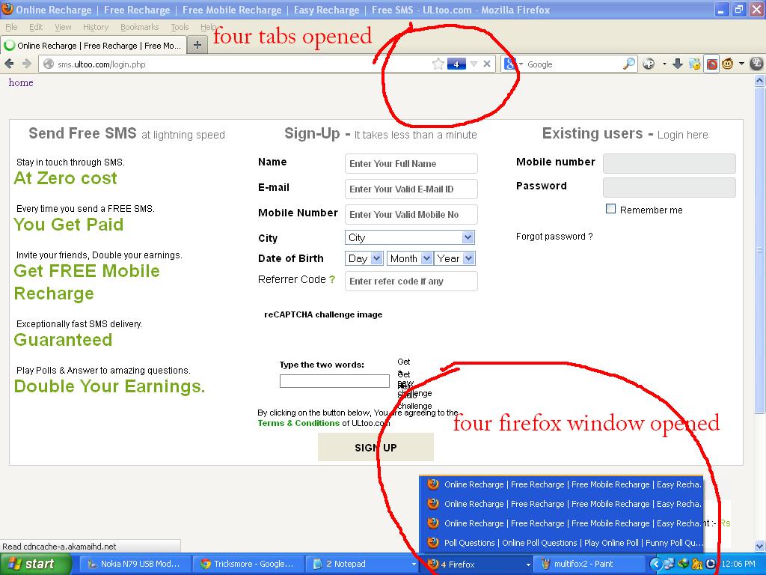The image size is (766, 575).
Task: Click the login Mobile number field
Action: [x=670, y=163]
